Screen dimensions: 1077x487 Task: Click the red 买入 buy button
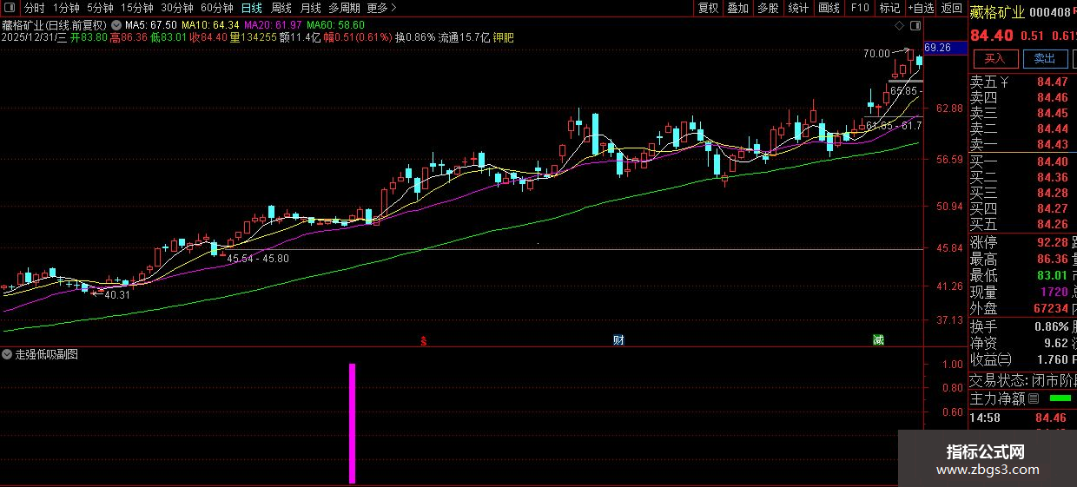994,59
